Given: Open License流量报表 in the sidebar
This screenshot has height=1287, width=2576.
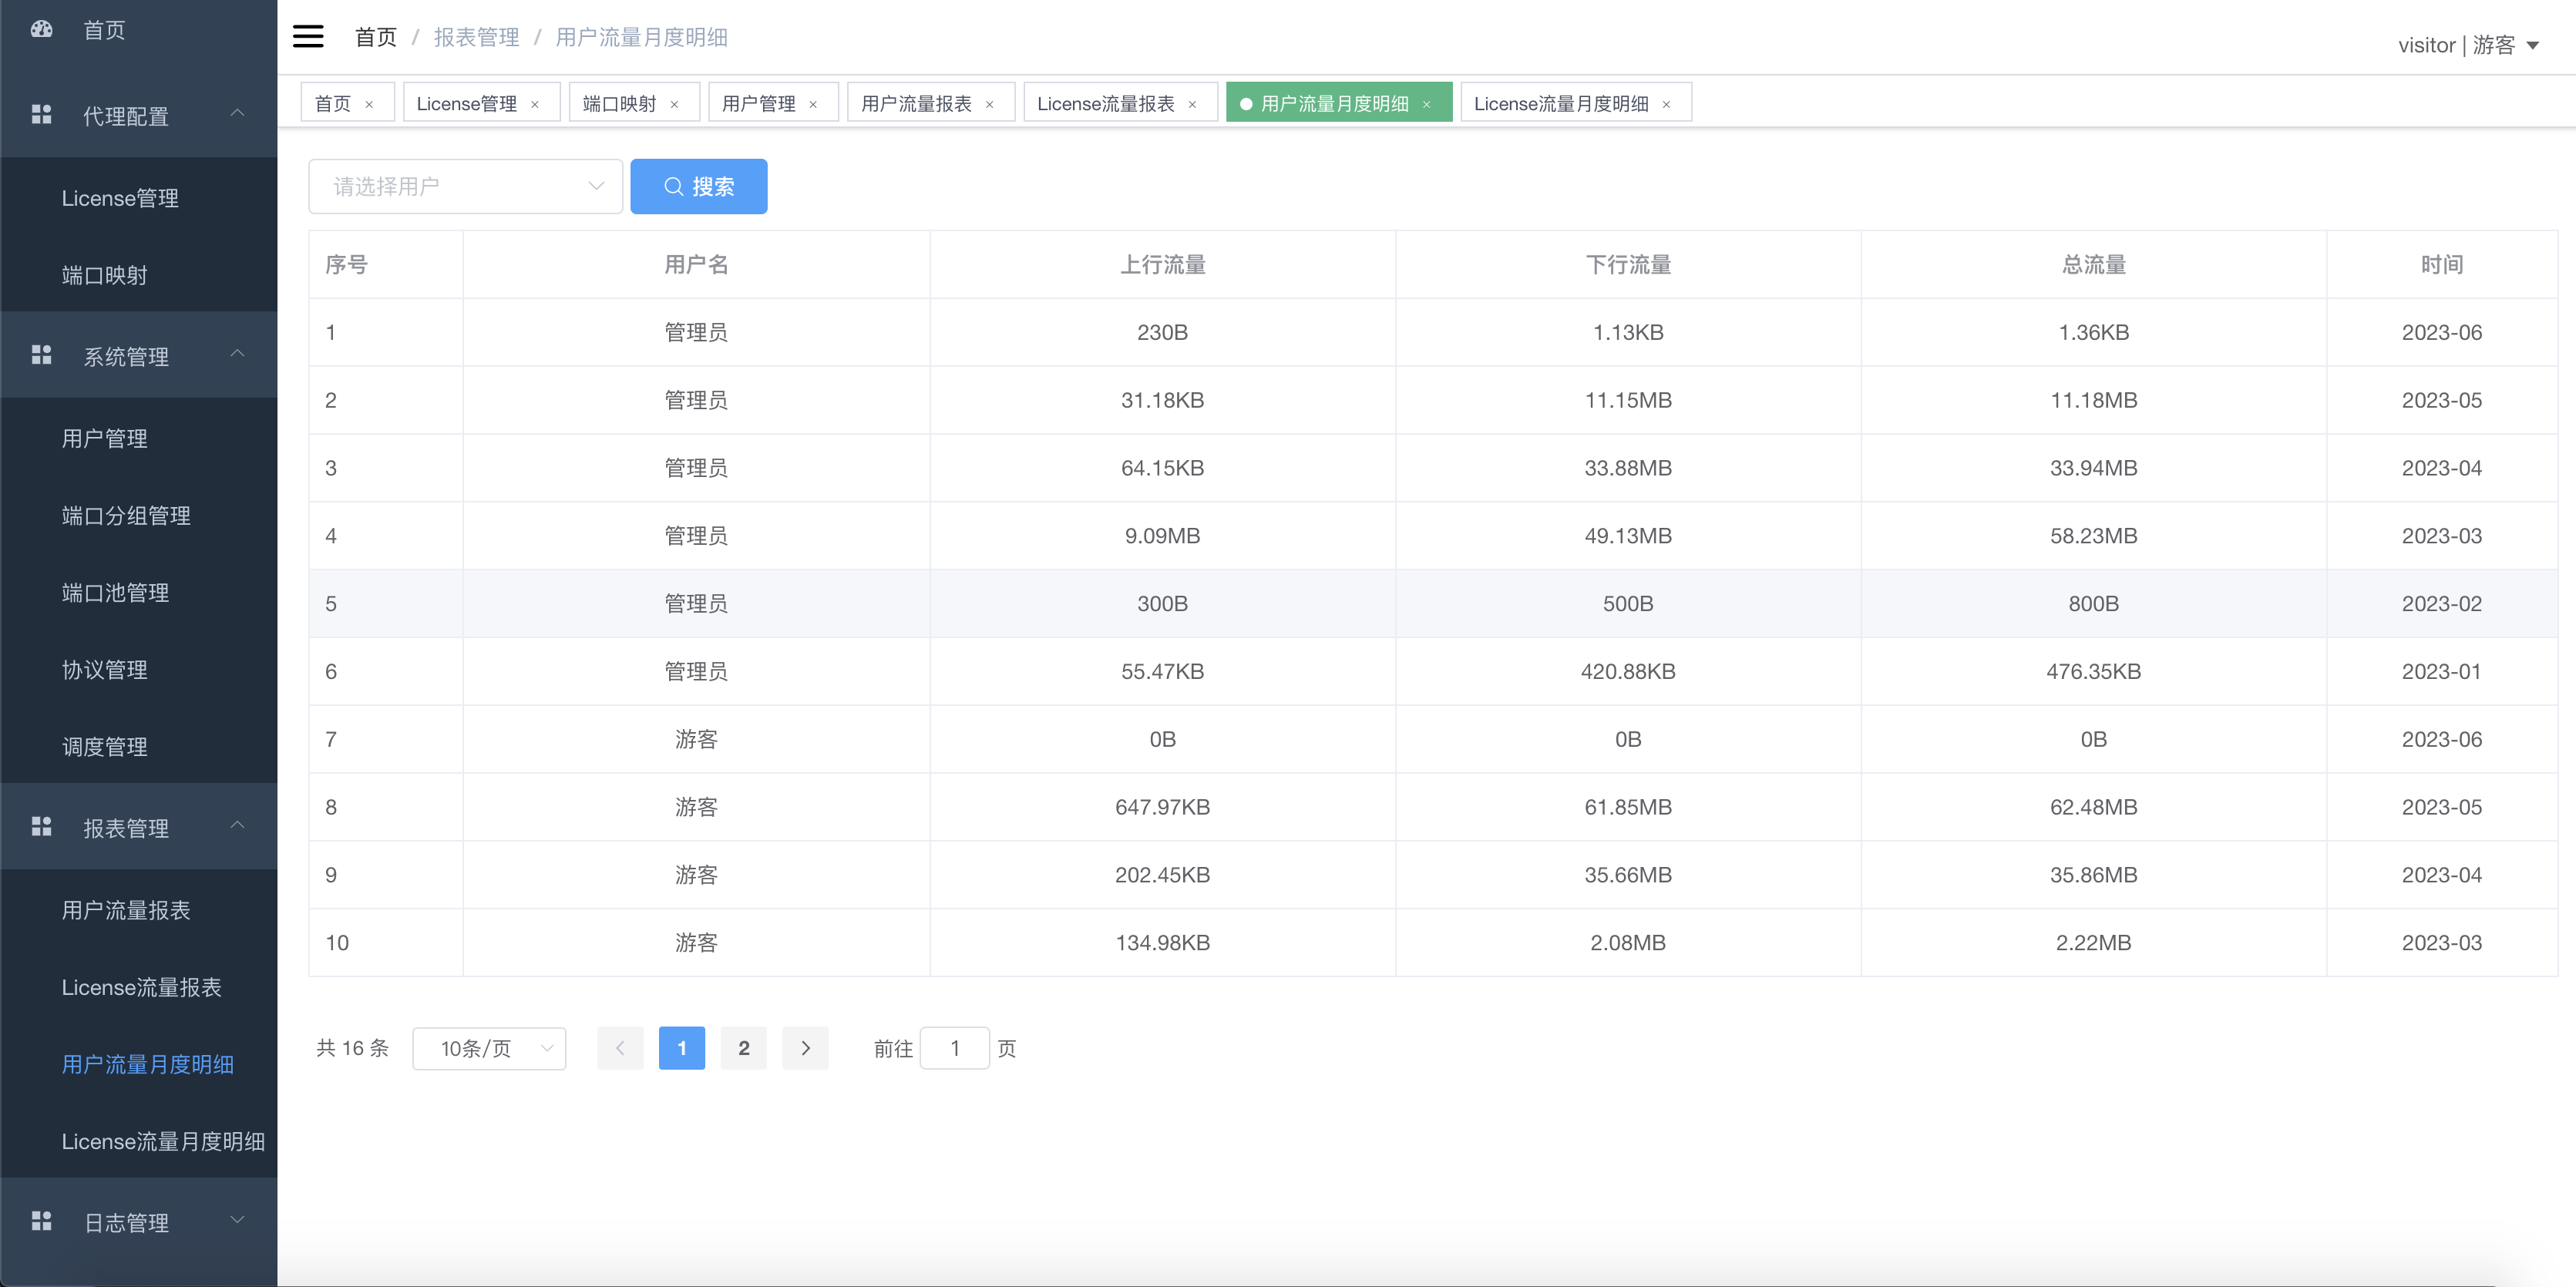Looking at the screenshot, I should pyautogui.click(x=139, y=987).
